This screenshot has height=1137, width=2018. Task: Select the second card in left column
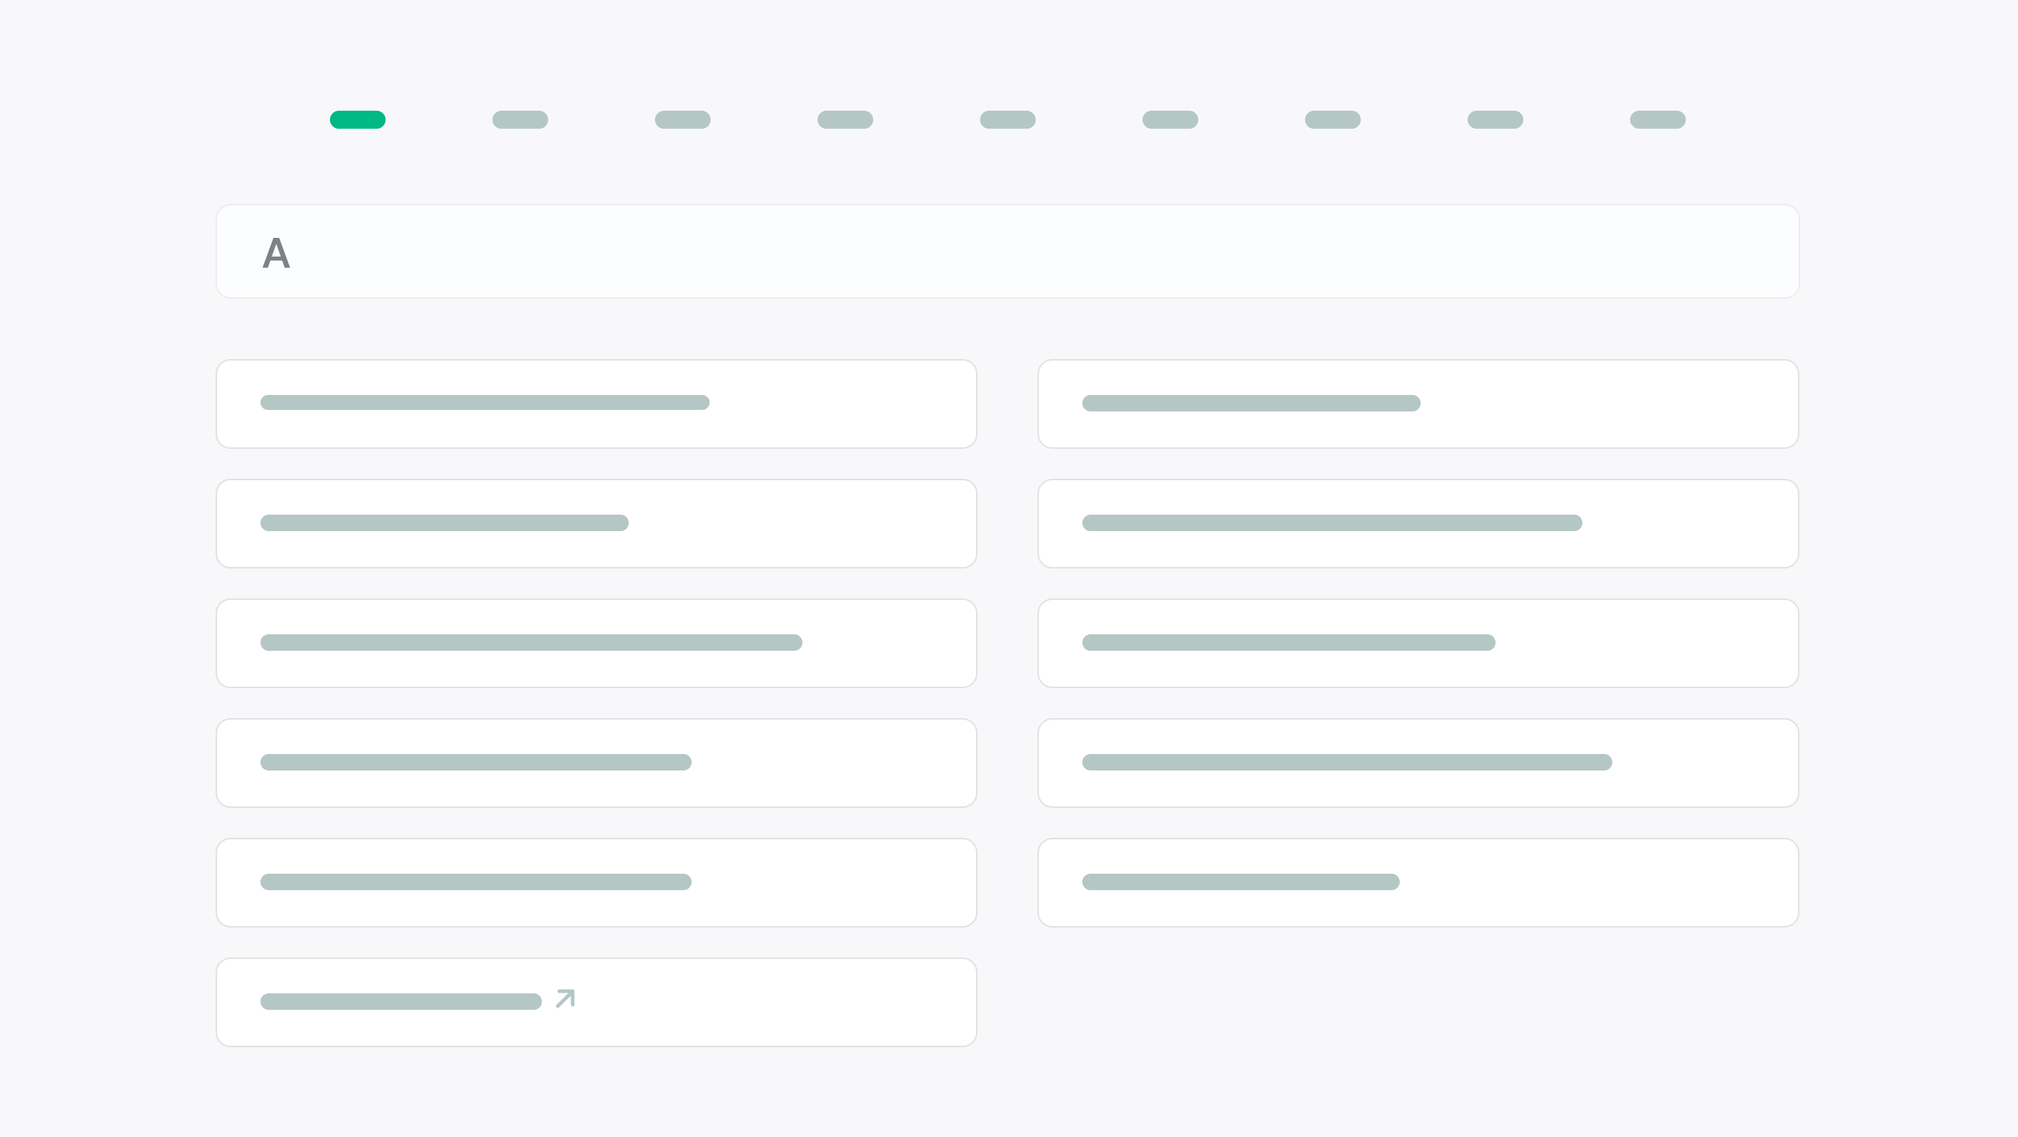coord(596,523)
